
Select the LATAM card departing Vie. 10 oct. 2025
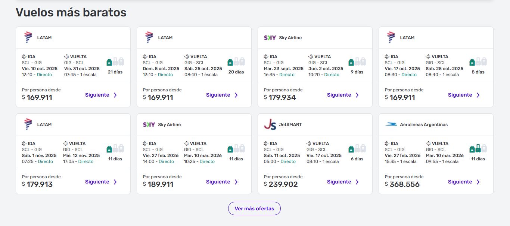pos(73,67)
